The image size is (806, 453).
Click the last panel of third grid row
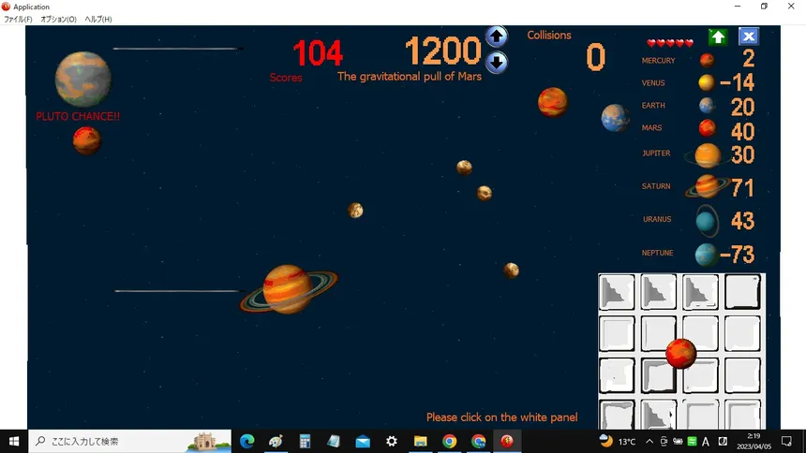[x=743, y=375]
